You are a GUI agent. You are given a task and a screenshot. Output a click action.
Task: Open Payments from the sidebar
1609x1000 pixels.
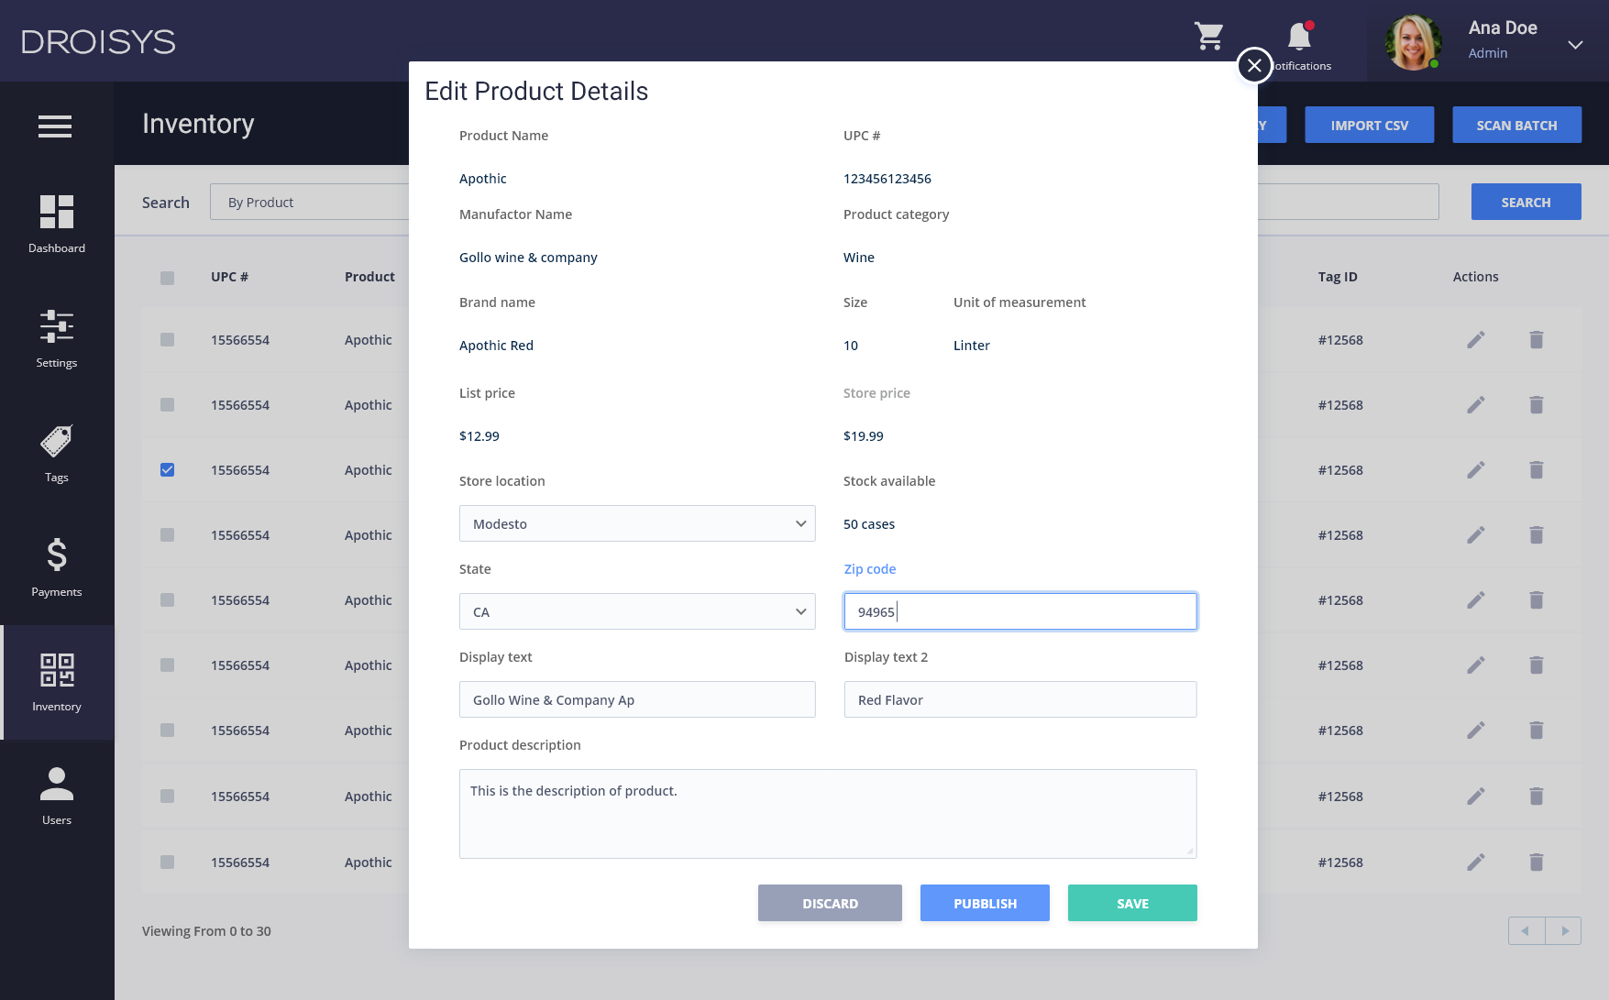click(57, 567)
